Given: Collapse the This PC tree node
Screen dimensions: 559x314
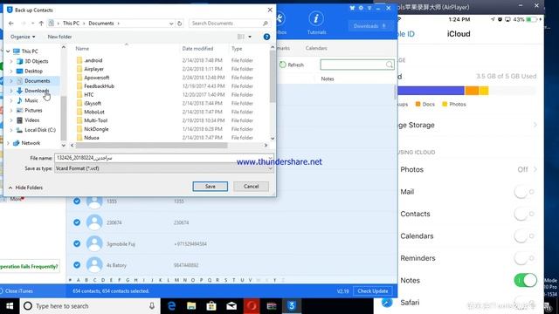Looking at the screenshot, I should pyautogui.click(x=8, y=51).
